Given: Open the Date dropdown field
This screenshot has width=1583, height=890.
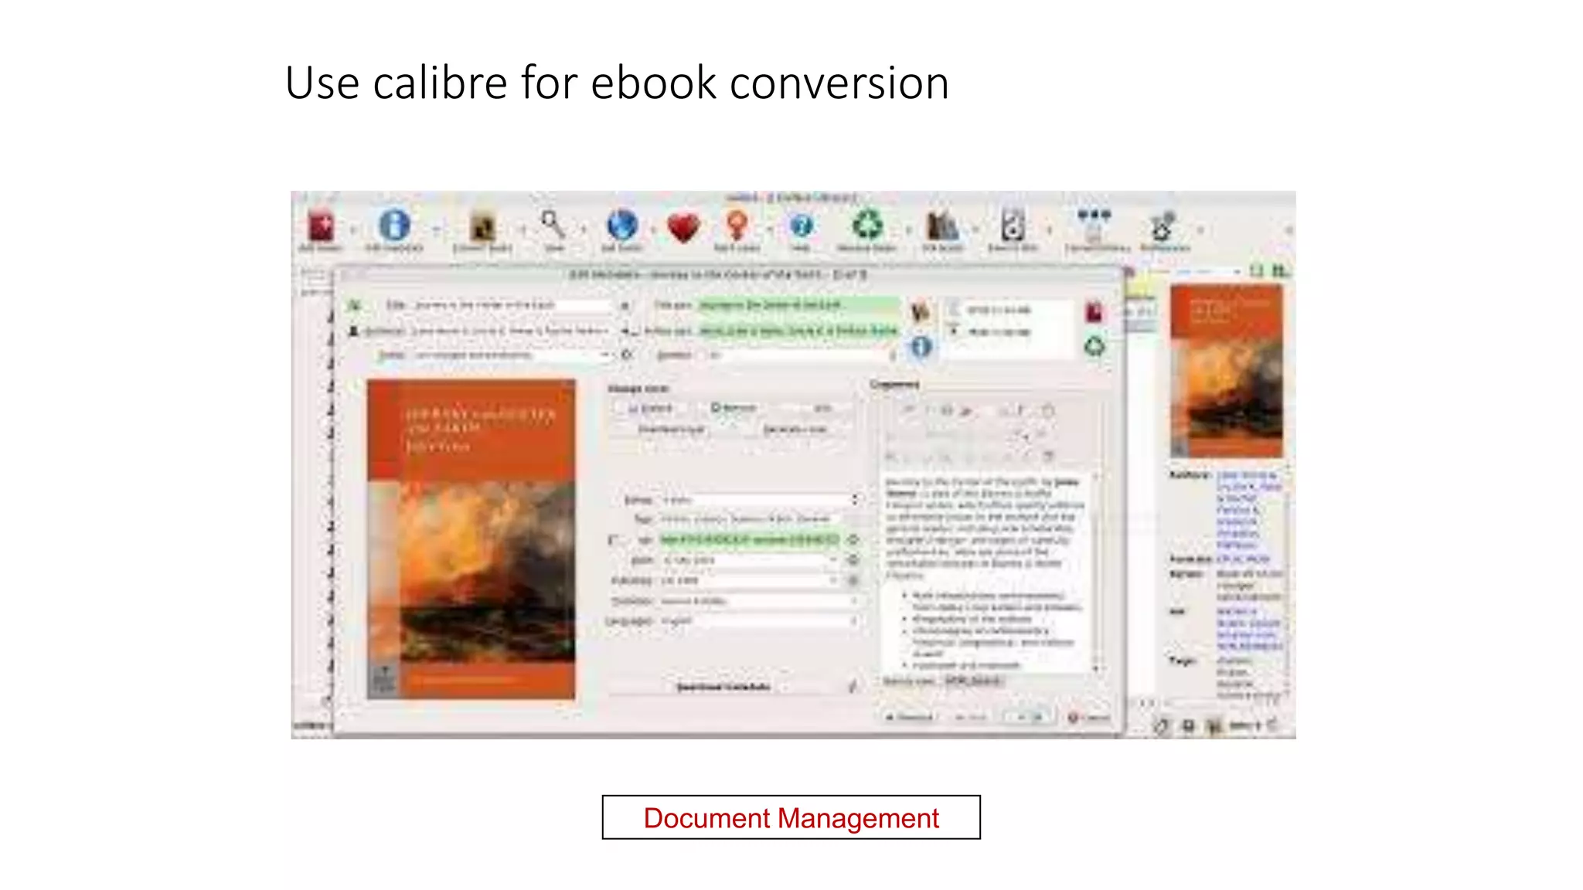Looking at the screenshot, I should click(749, 559).
